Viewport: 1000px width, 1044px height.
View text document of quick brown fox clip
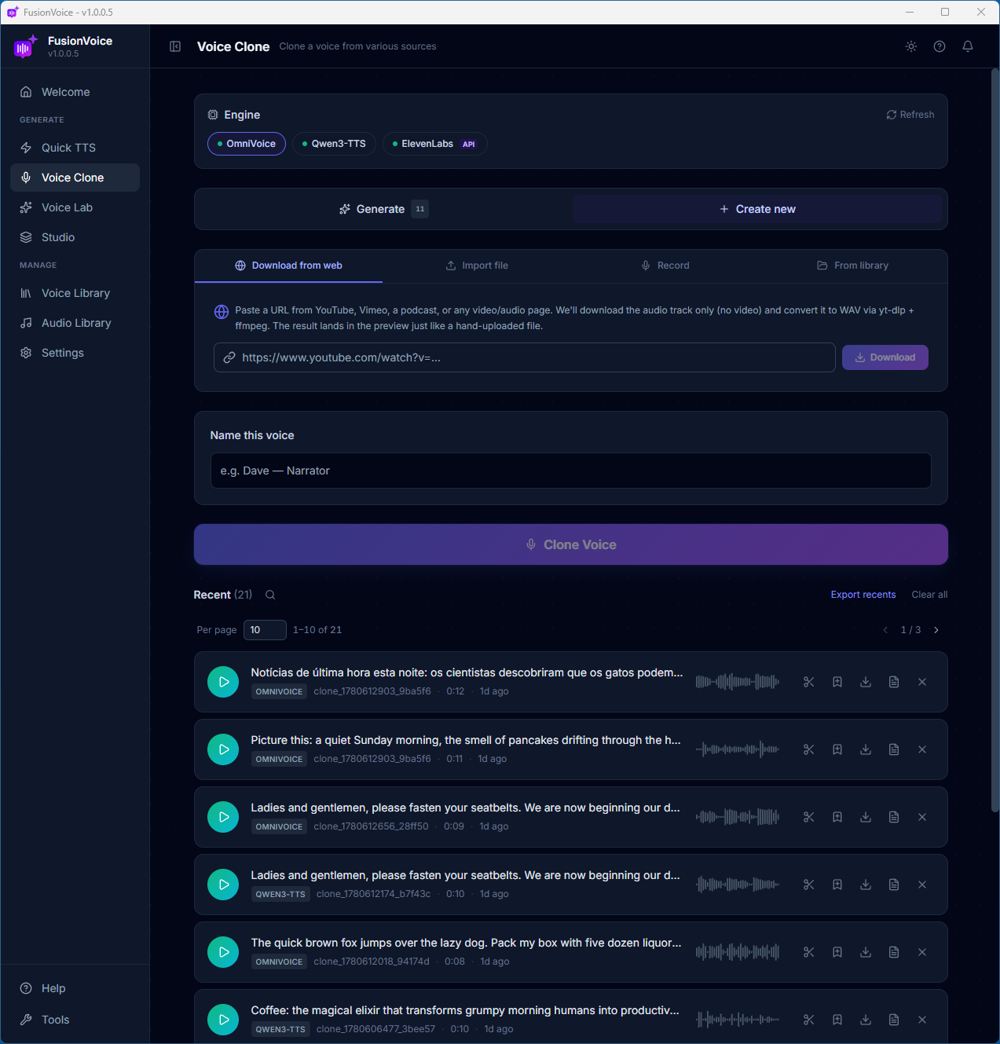click(894, 952)
